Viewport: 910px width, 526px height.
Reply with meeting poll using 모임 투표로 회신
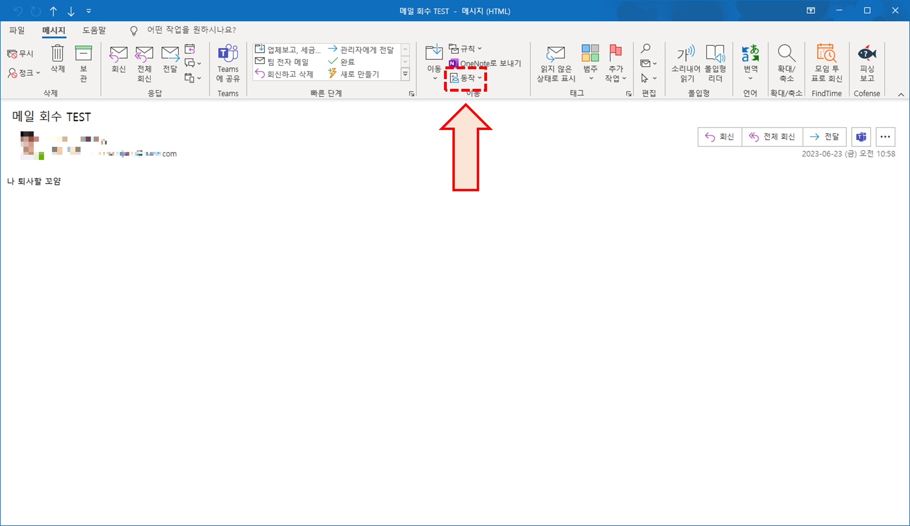coord(826,63)
